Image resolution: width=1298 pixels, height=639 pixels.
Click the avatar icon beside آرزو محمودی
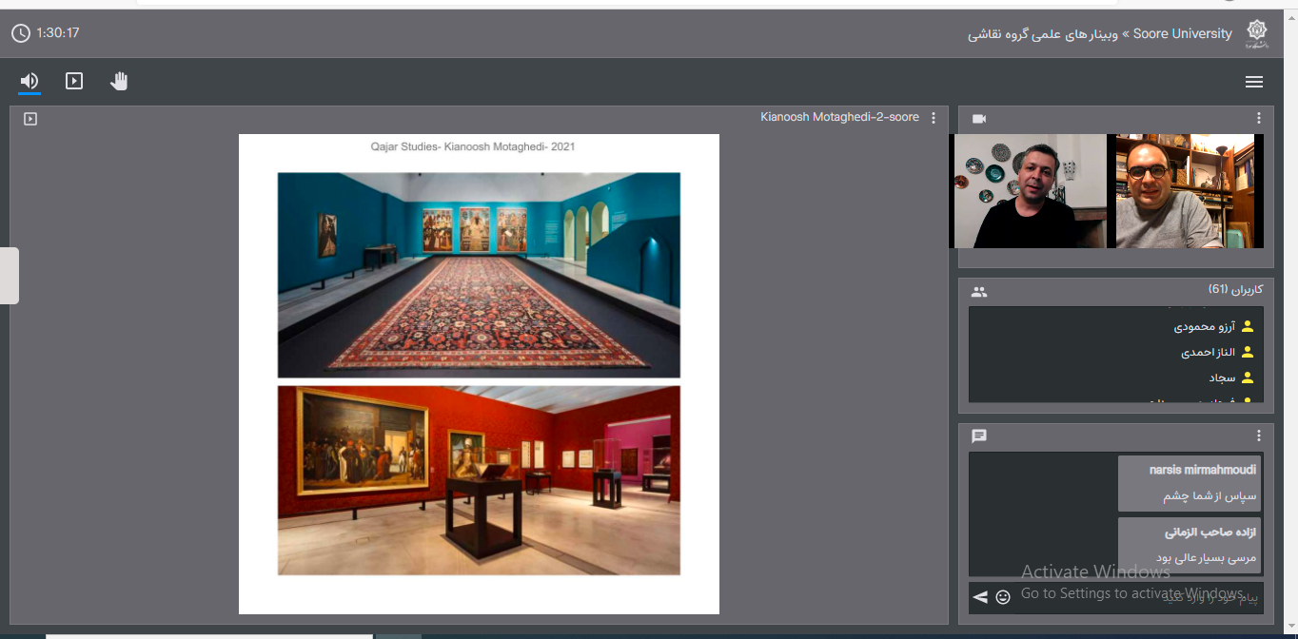click(x=1248, y=326)
